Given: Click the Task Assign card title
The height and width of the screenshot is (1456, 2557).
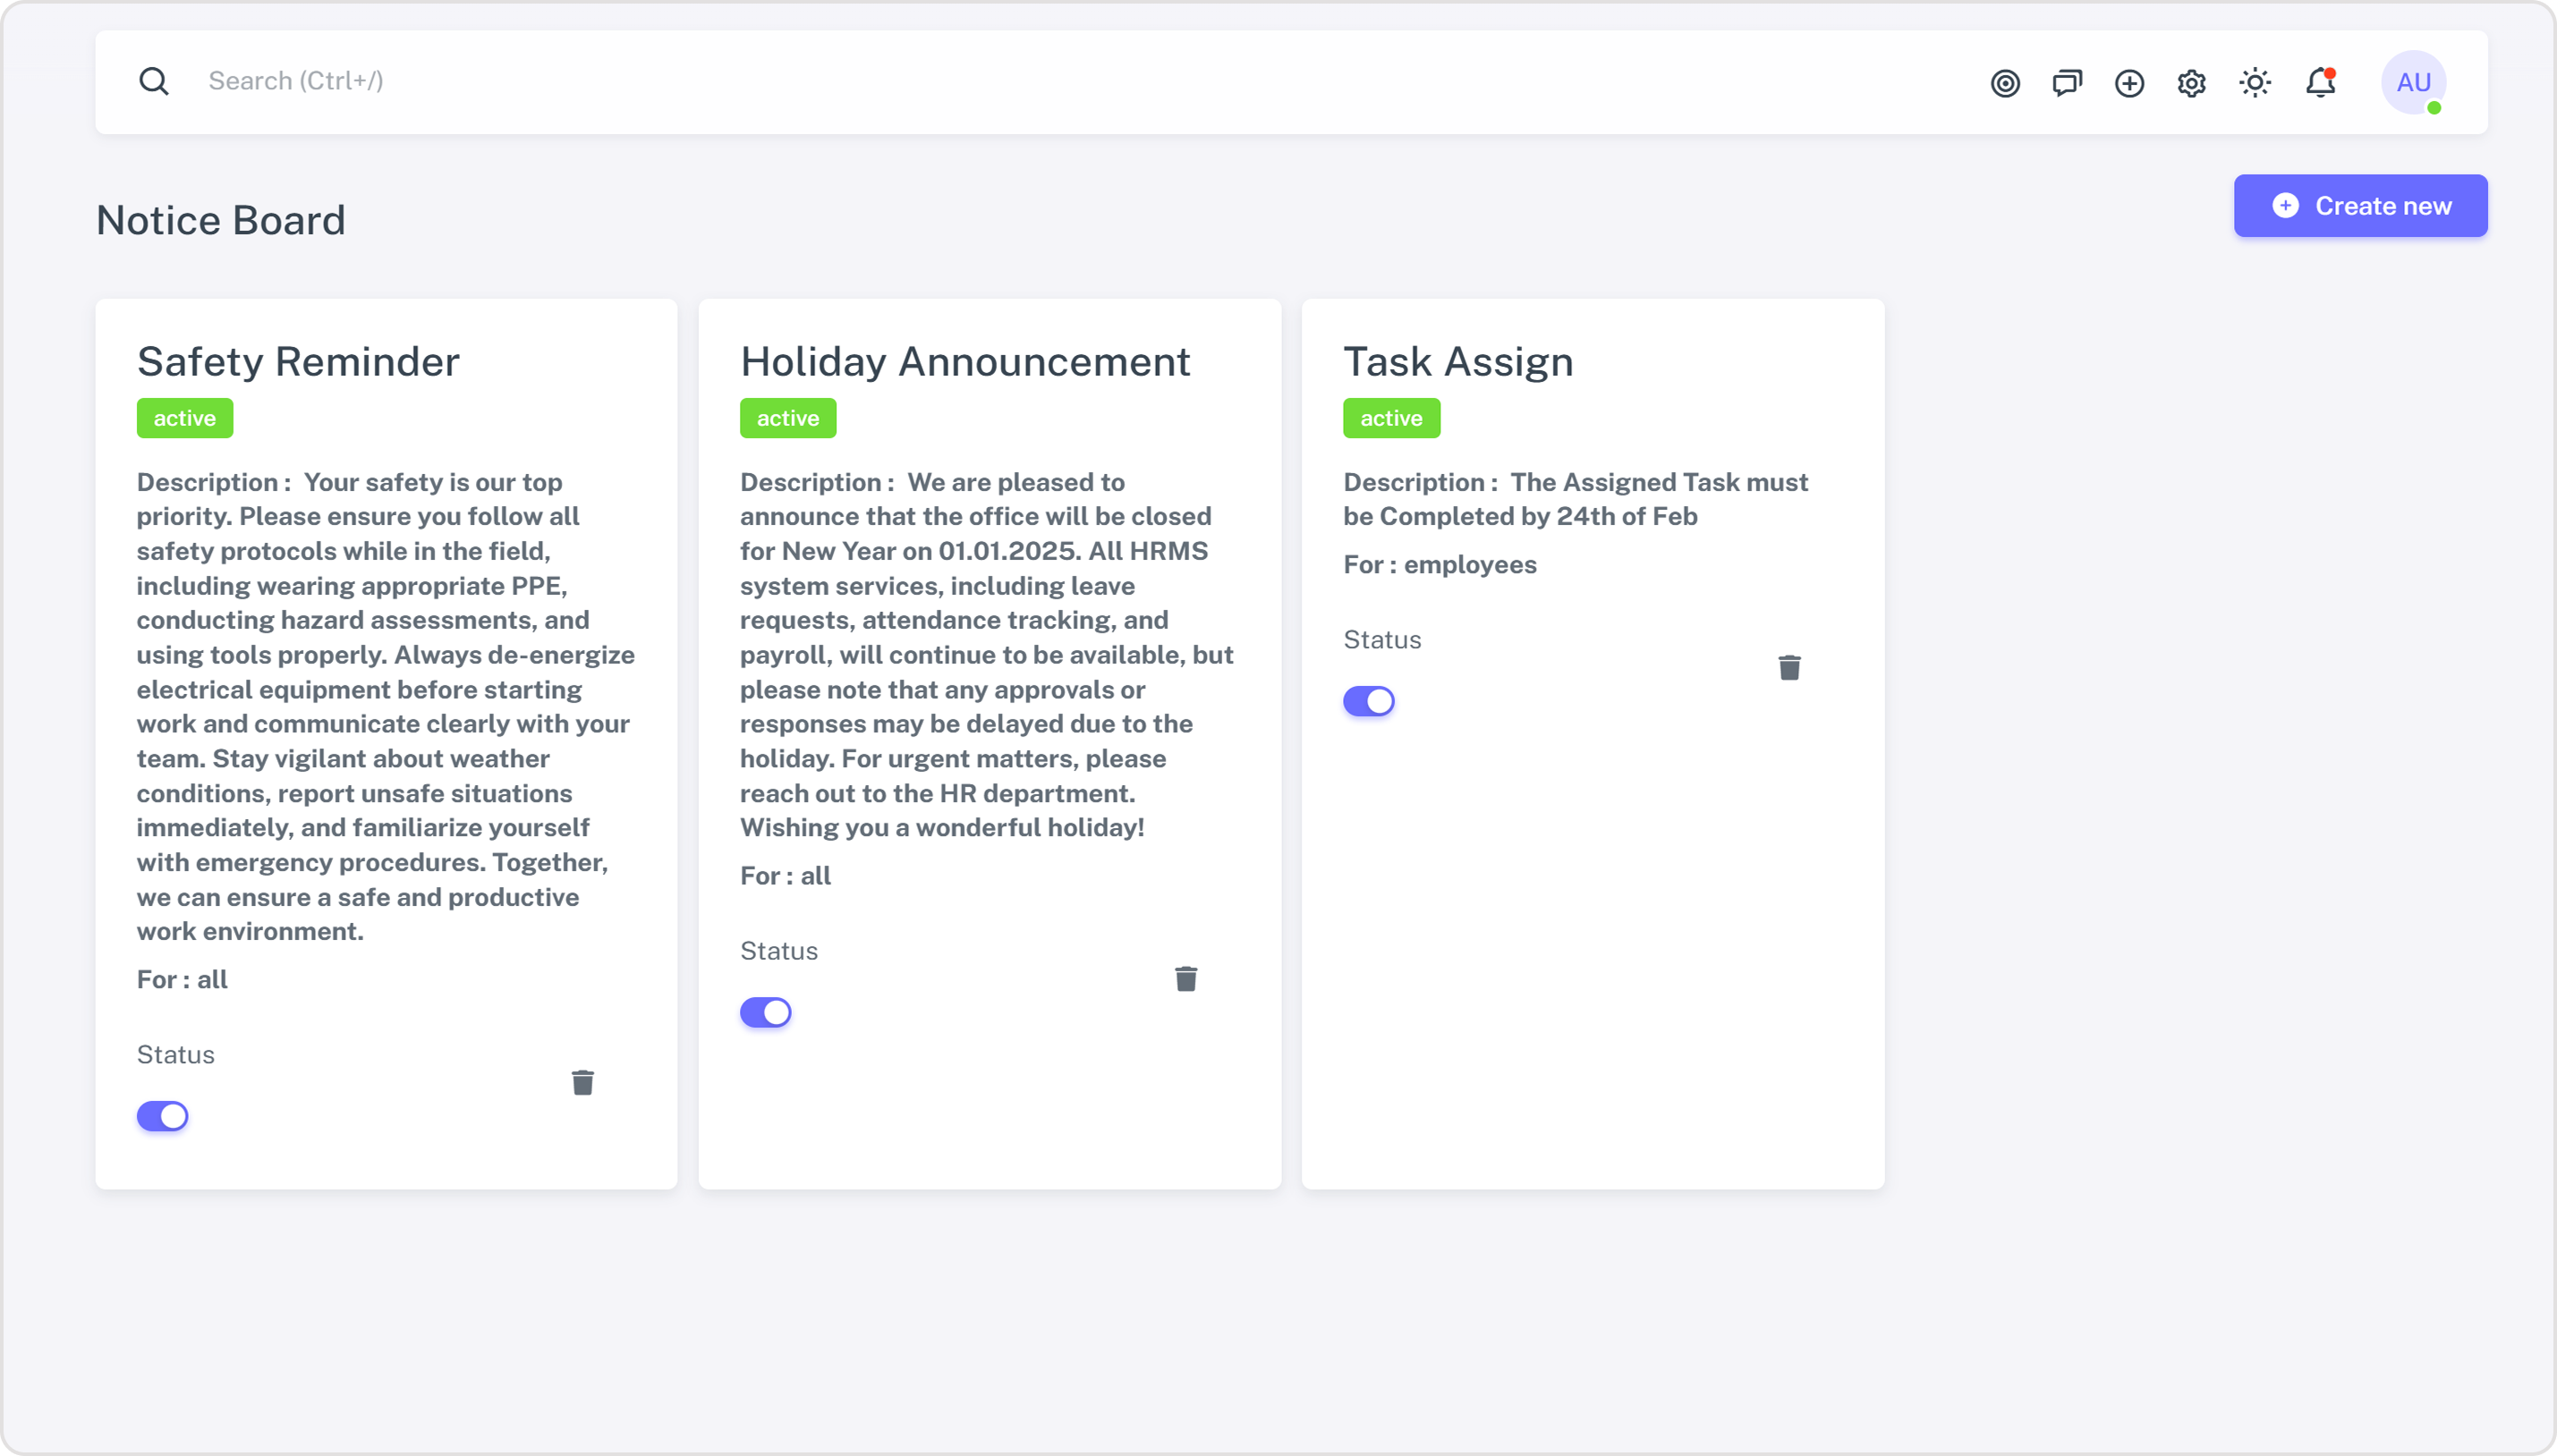Looking at the screenshot, I should (x=1458, y=362).
